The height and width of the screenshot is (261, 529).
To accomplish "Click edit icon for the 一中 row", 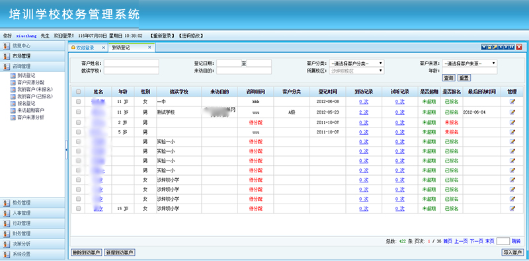I will pos(512,102).
